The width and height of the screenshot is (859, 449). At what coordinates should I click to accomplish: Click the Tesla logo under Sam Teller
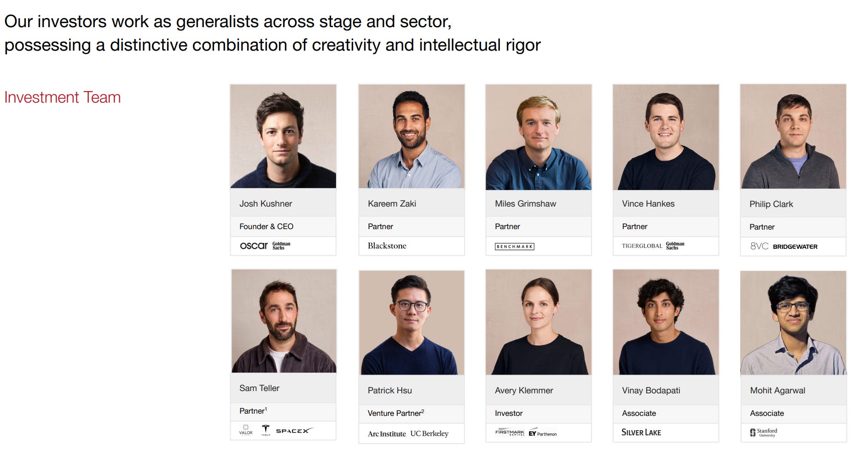tap(266, 431)
